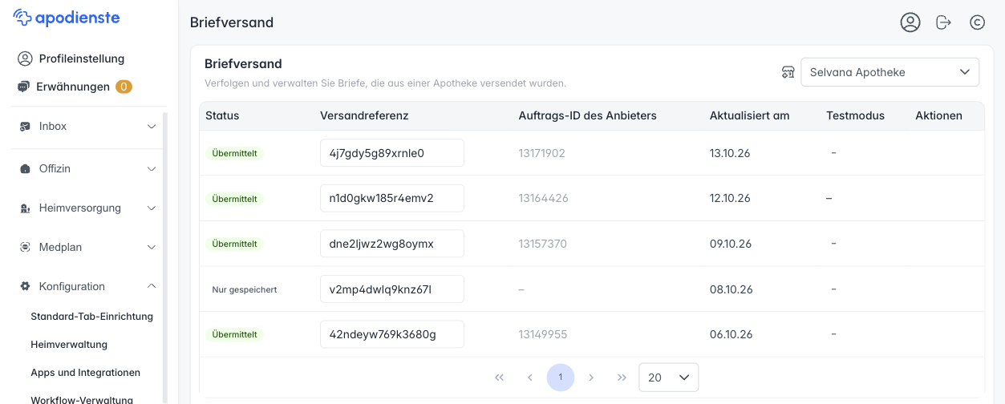Click the Inbox sidebar icon
Image resolution: width=1005 pixels, height=404 pixels.
[x=25, y=127]
